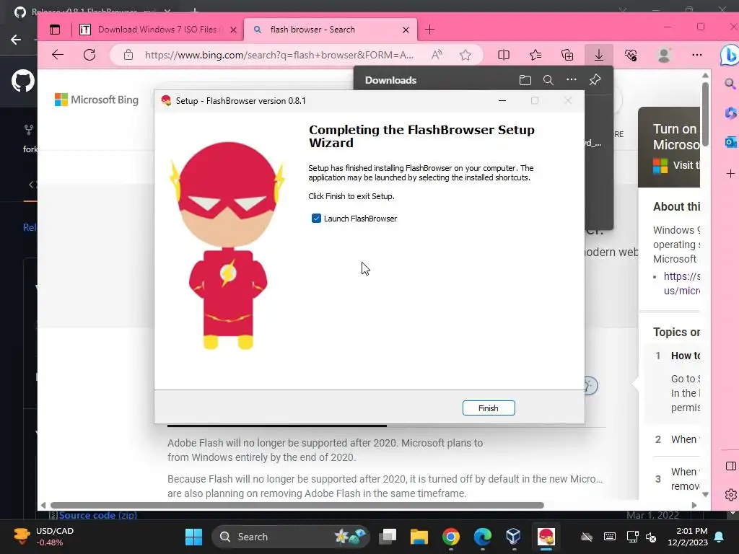Go back using the Edge back arrow
Image resolution: width=739 pixels, height=554 pixels.
pos(58,55)
